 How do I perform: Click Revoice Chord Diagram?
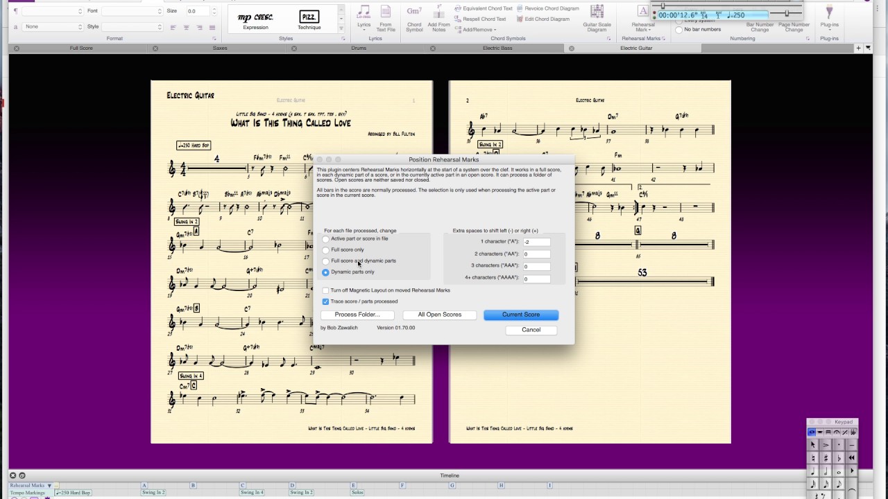547,8
